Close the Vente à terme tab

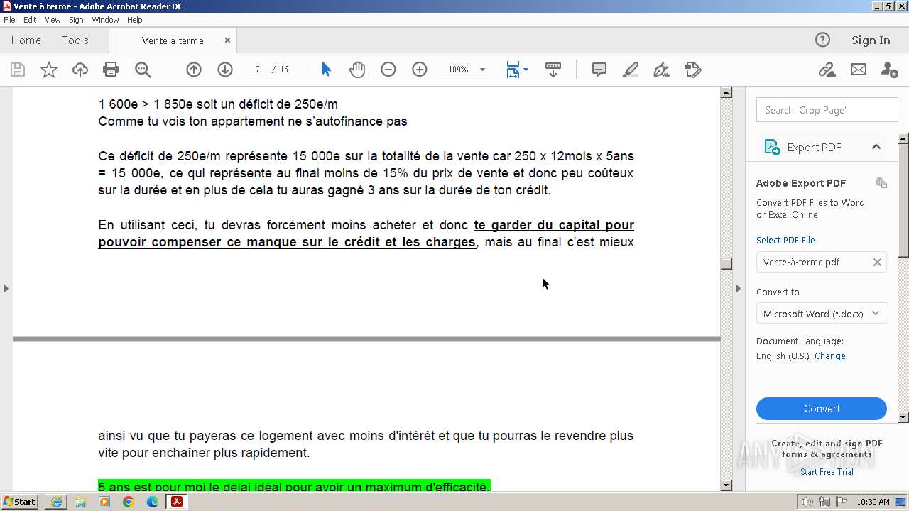point(227,40)
